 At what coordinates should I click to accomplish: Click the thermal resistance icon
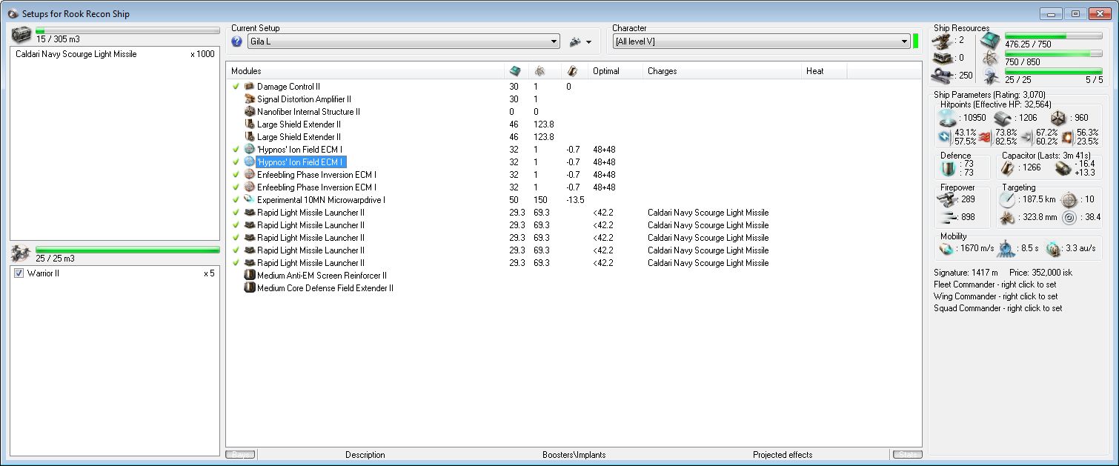coord(986,136)
